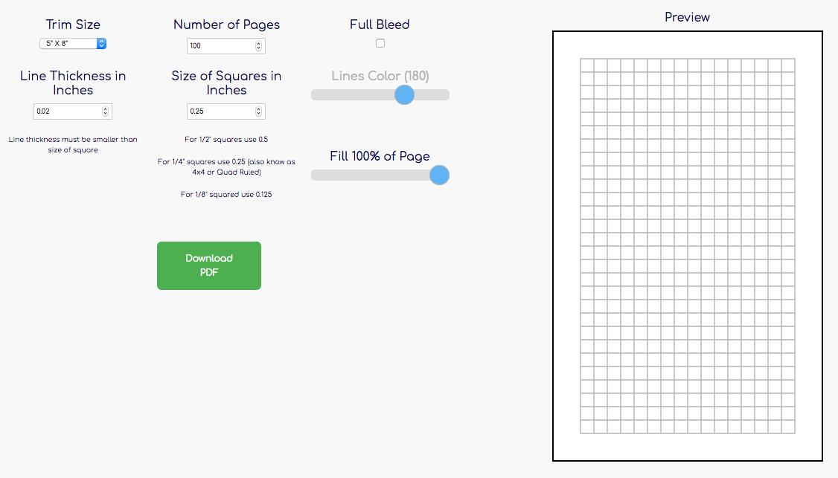
Task: Open the Trim Size dropdown
Action: 101,43
